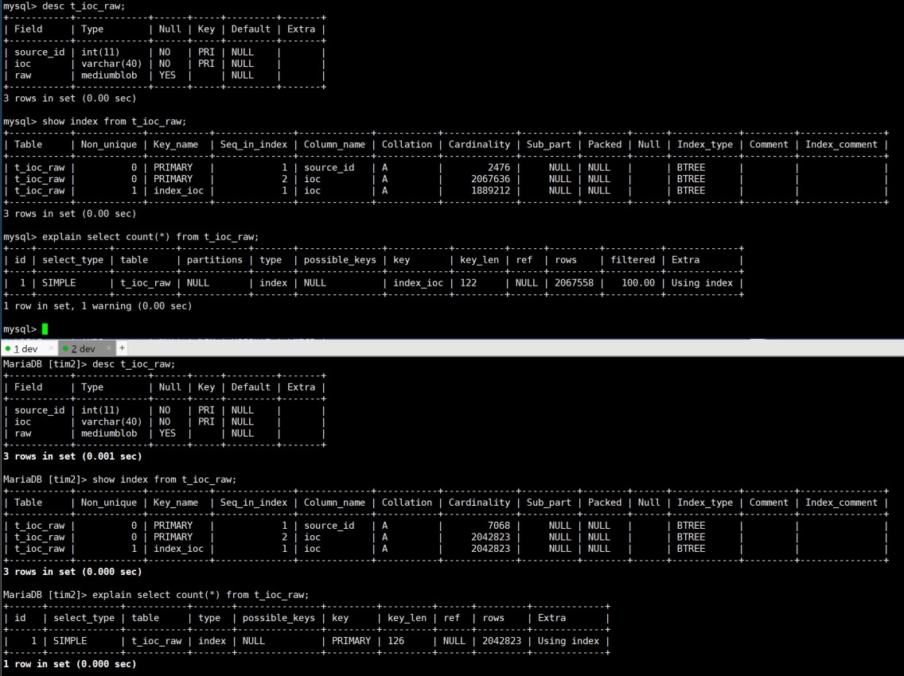Select "desc t_ioc_raw;" command in the MariaDB pane

[133, 364]
